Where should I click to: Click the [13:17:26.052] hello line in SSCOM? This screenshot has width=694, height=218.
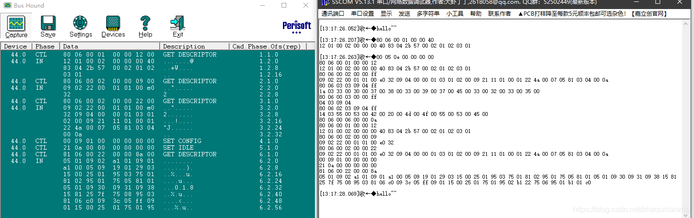pos(358,28)
